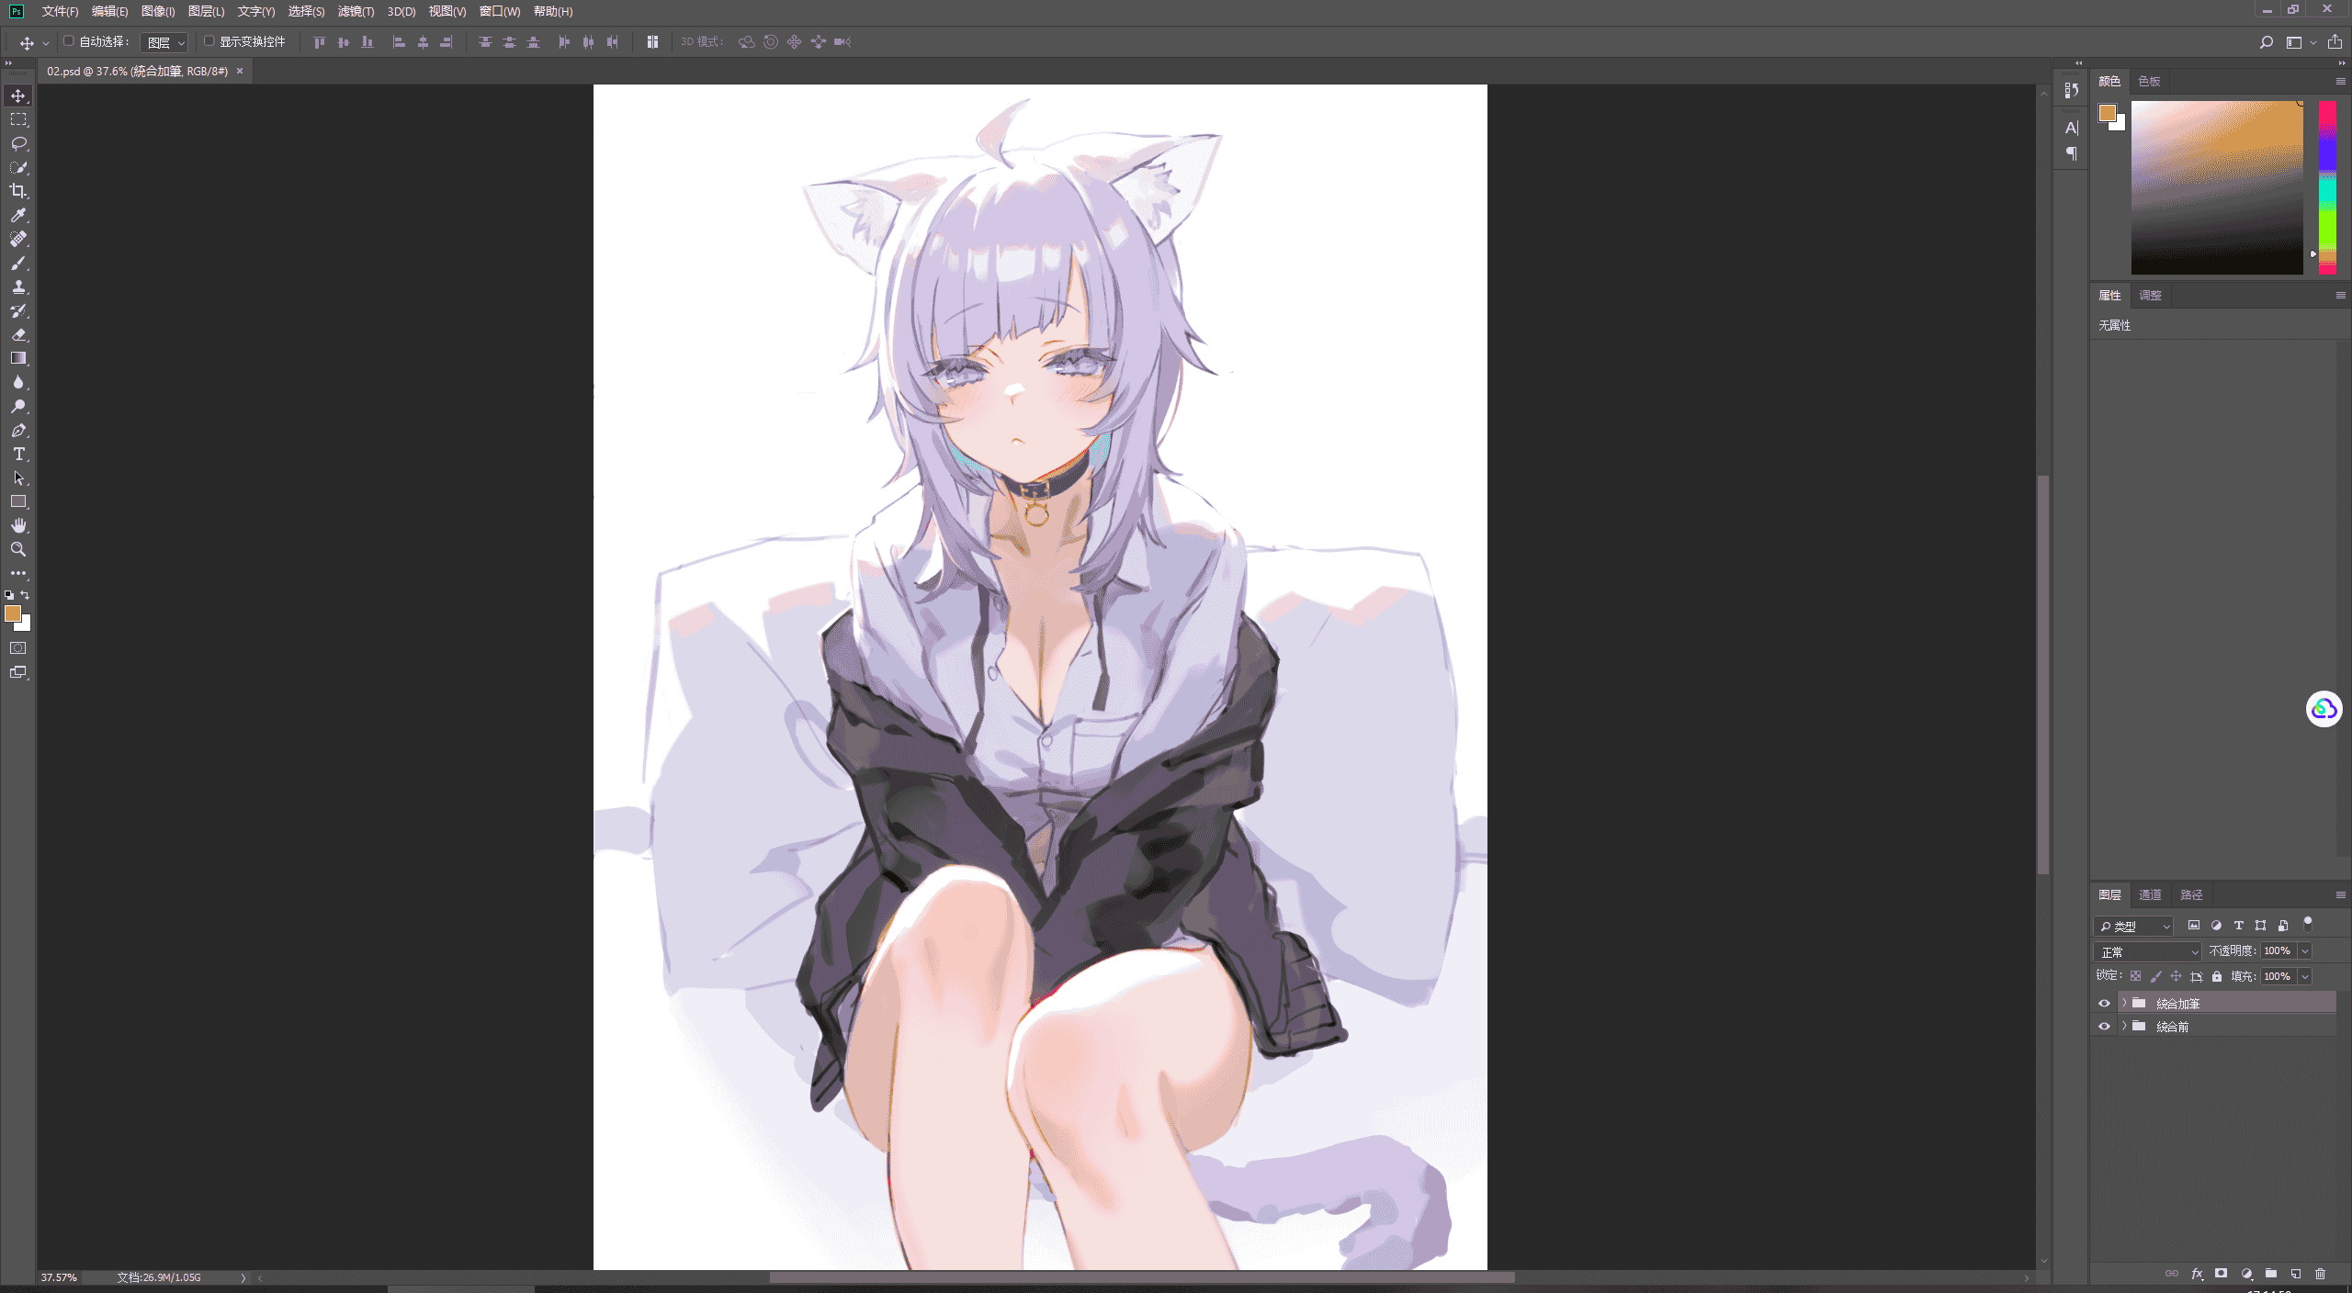2352x1293 pixels.
Task: Toggle layer filter on/off switch
Action: tap(2308, 924)
